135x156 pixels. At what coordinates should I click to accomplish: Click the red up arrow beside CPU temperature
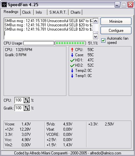coord(72,50)
